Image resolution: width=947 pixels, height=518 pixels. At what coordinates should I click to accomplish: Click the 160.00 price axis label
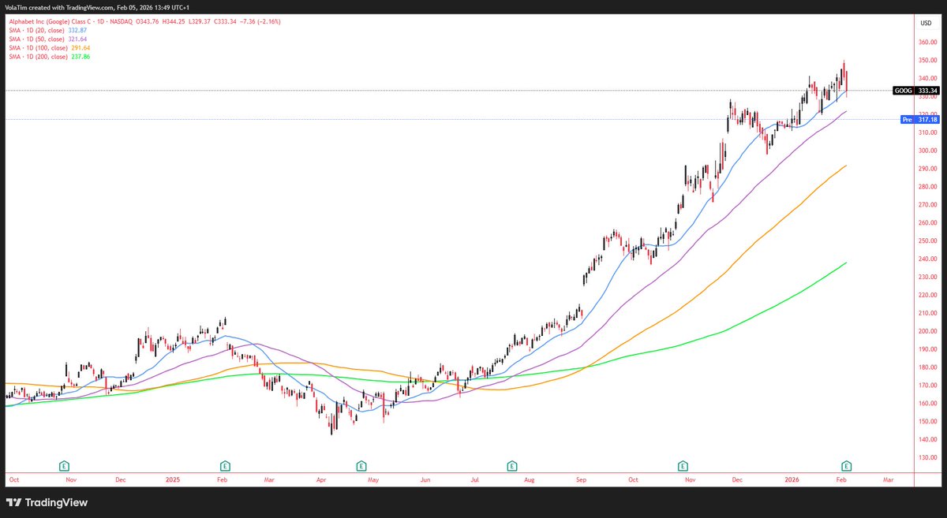tap(926, 403)
